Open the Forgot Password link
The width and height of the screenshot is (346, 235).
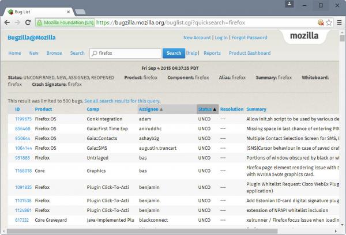[249, 37]
